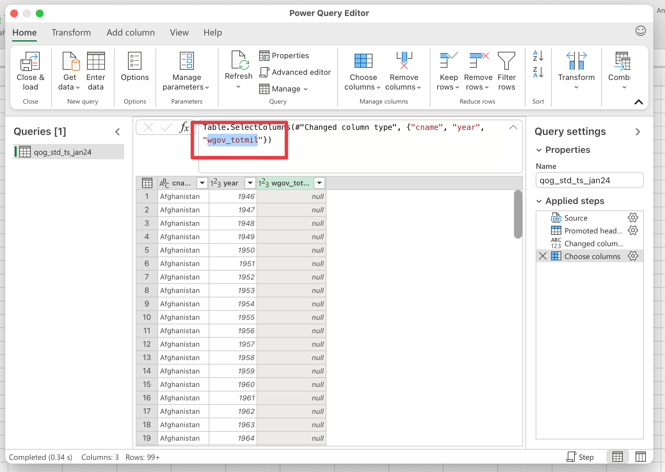Click the fx formula icon
The image size is (665, 472).
184,128
